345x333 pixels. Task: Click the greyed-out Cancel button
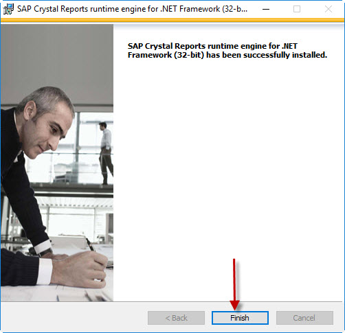[x=304, y=318]
